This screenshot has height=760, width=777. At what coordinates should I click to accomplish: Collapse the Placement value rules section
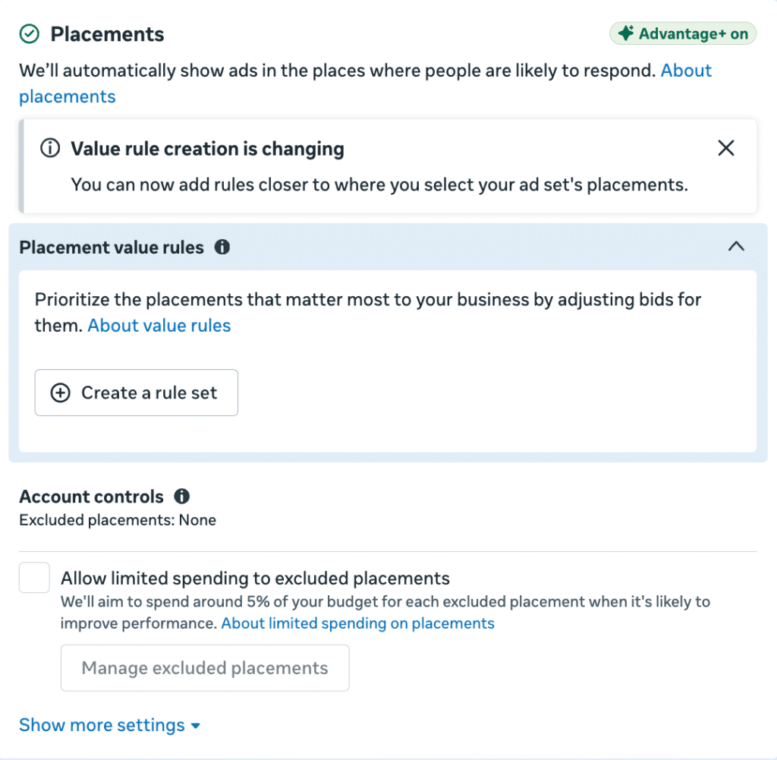[736, 247]
